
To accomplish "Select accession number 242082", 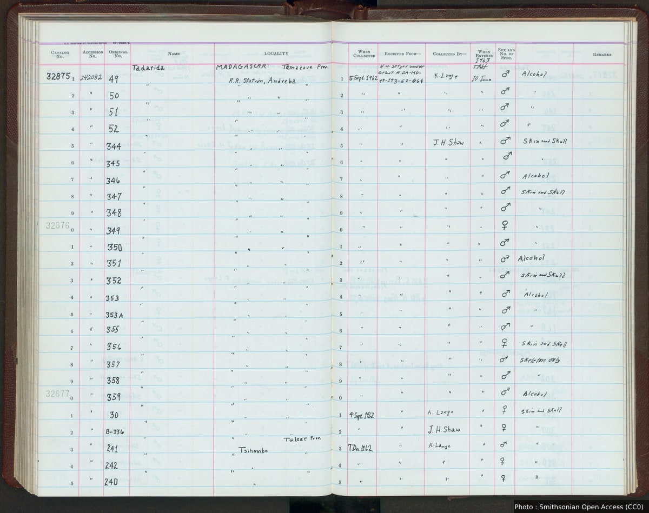I will click(92, 78).
